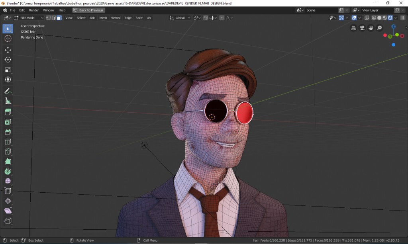Click the 3D Cursor tool
The height and width of the screenshot is (244, 408).
click(8, 39)
